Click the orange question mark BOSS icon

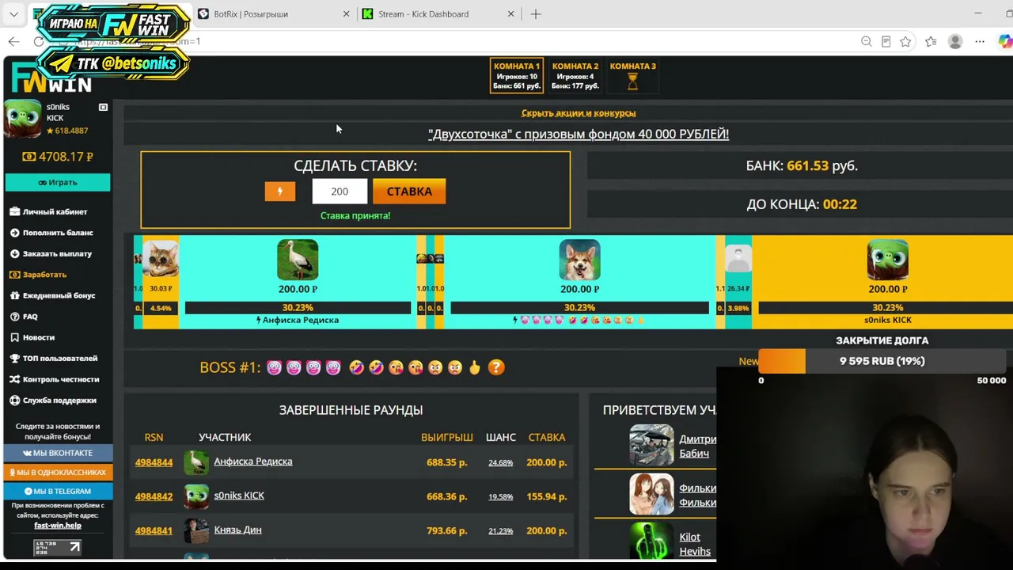496,367
